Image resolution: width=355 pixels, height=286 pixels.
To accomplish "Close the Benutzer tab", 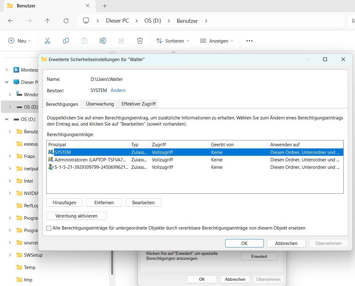I will tap(88, 6).
